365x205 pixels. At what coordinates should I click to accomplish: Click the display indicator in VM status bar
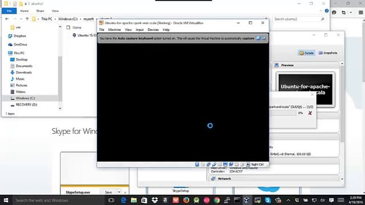tap(225, 165)
